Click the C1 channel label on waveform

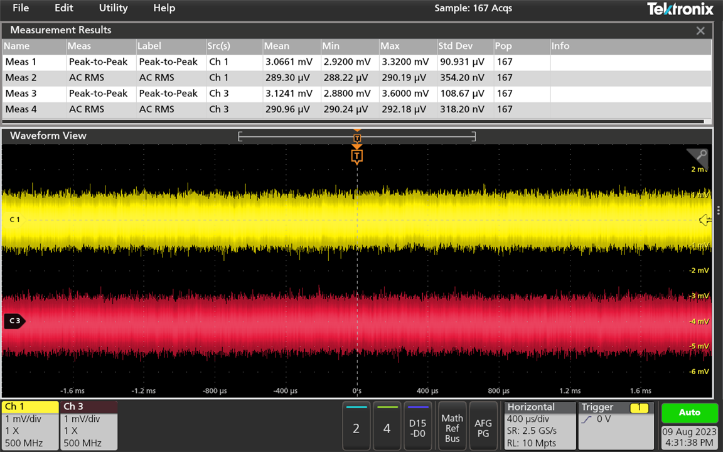click(14, 220)
